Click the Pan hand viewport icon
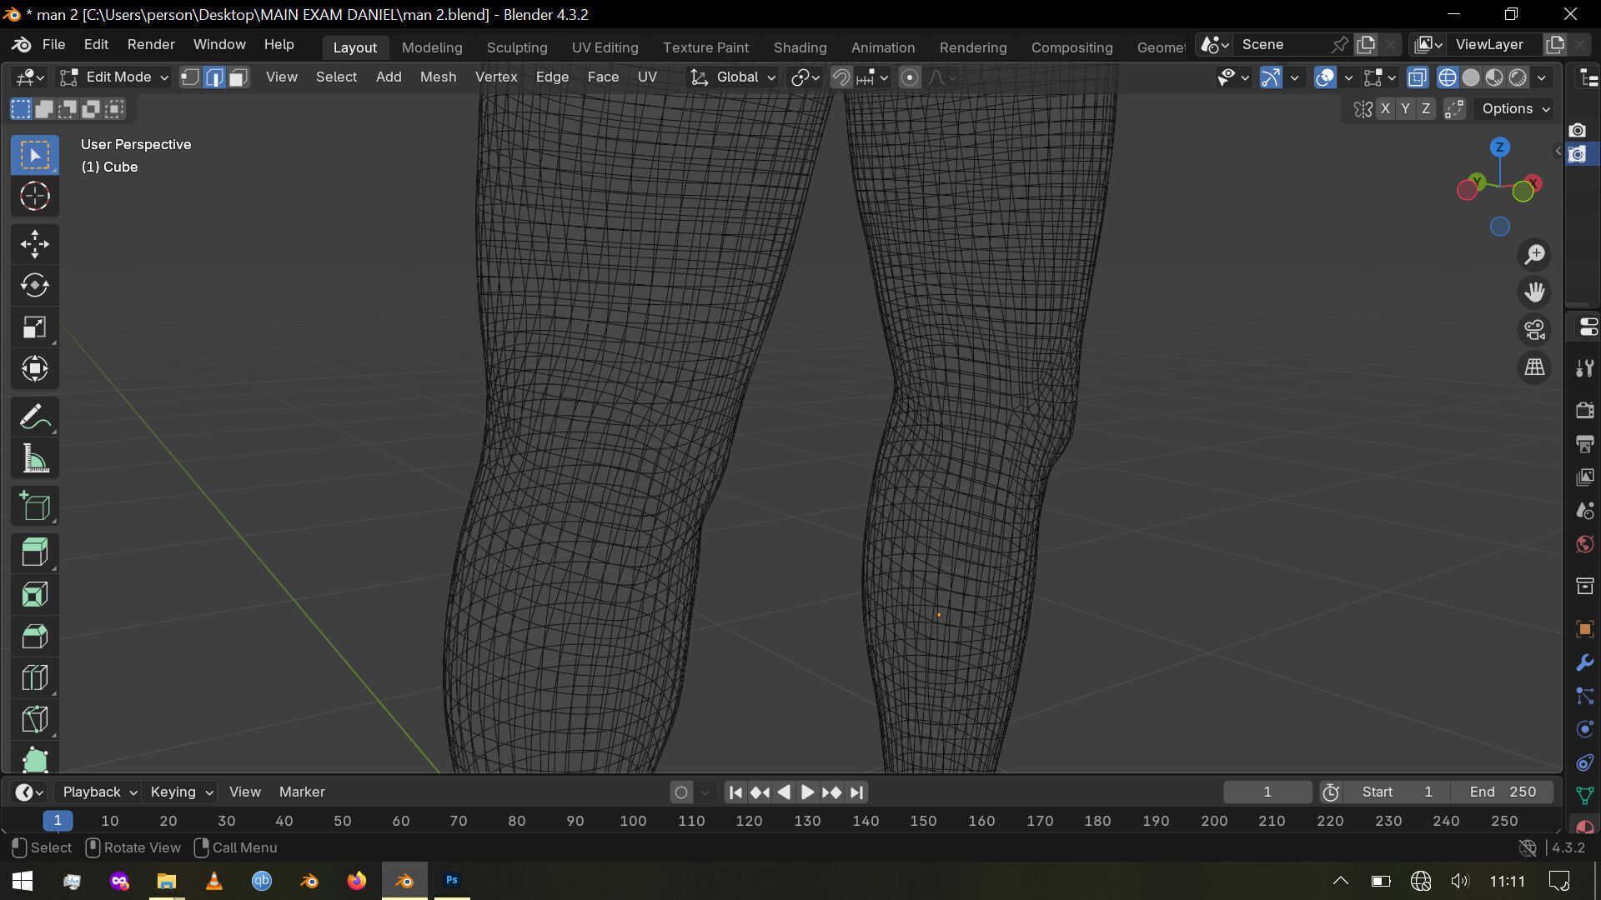1601x900 pixels. (1534, 292)
